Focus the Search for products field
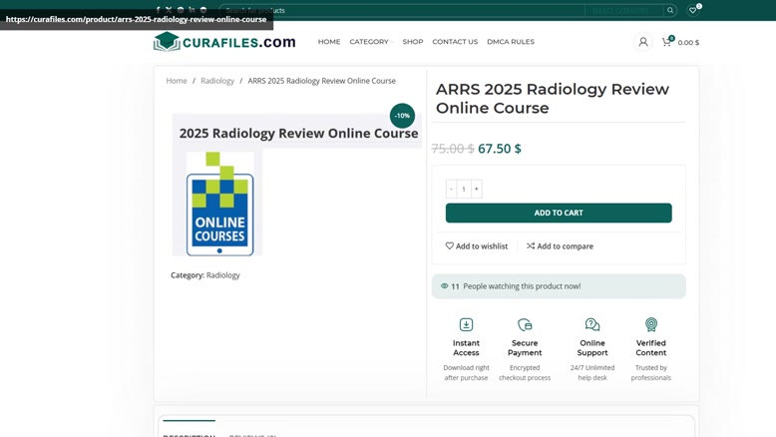 402,10
